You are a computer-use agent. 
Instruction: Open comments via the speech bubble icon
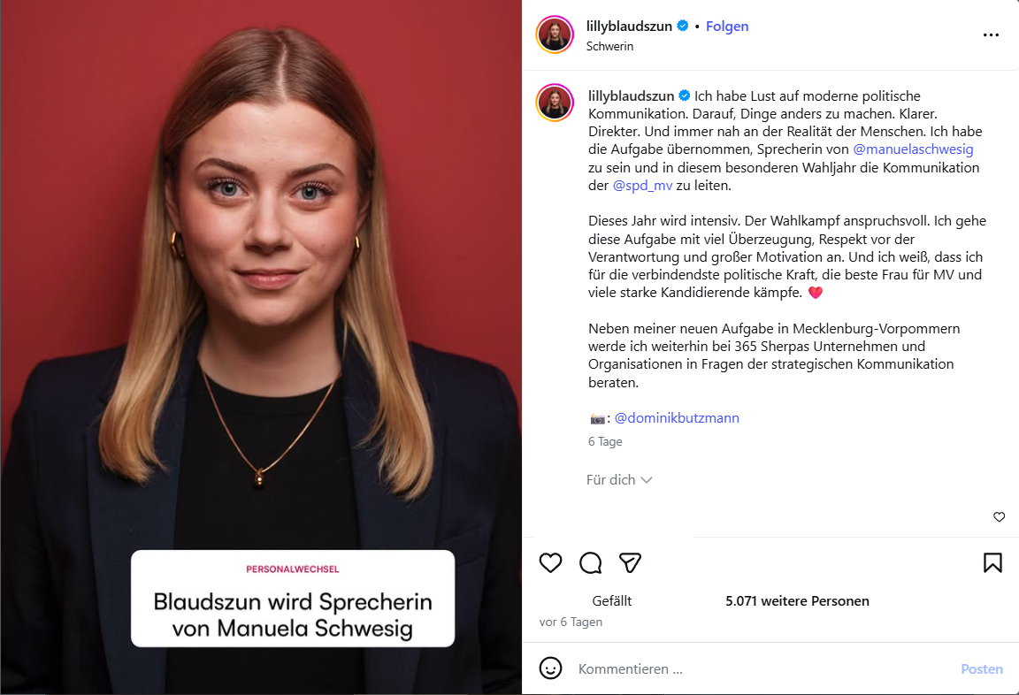pyautogui.click(x=590, y=562)
